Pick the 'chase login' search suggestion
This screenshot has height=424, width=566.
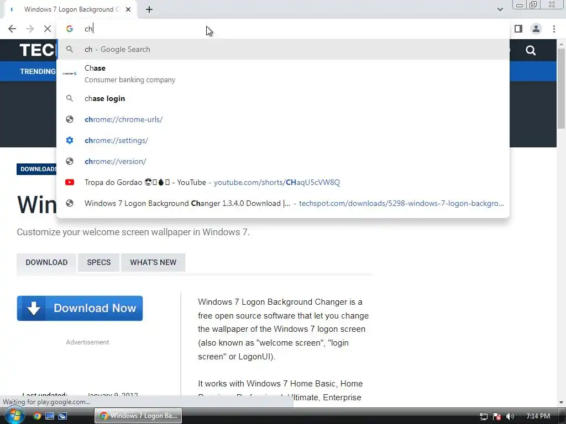283,98
